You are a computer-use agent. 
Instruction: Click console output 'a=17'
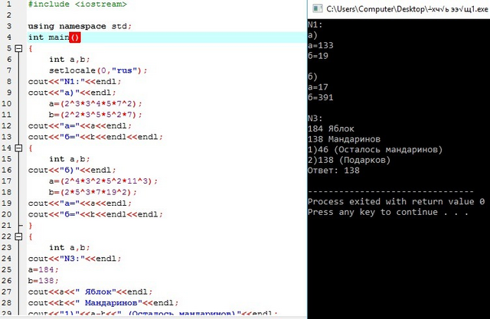click(318, 87)
